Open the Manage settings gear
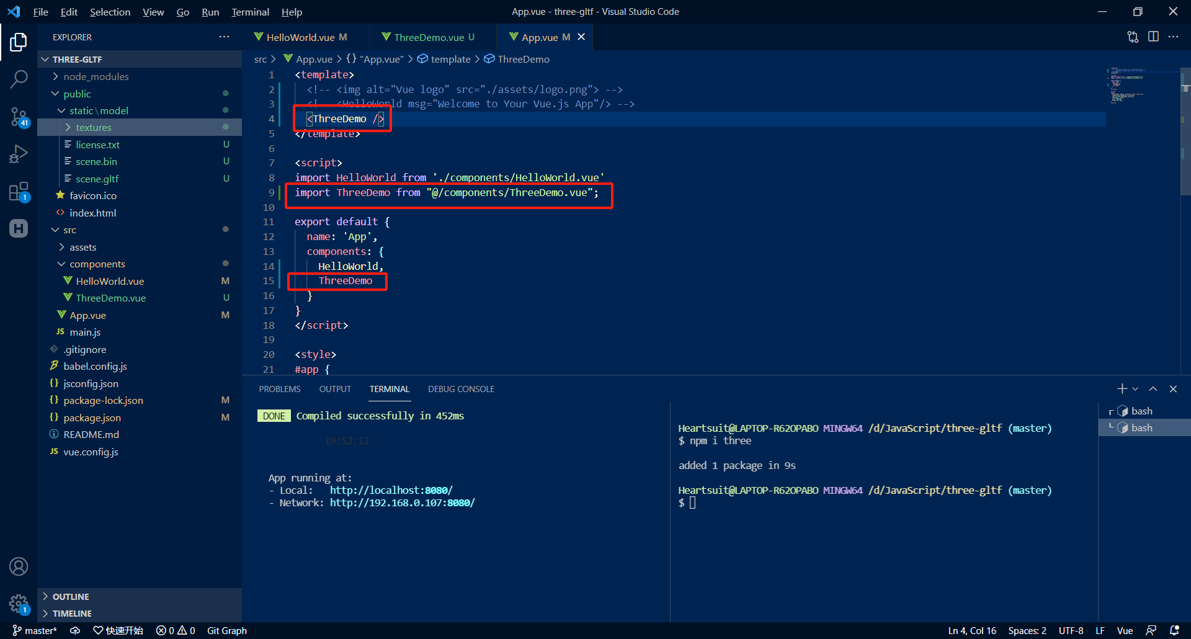The image size is (1191, 639). [x=18, y=604]
